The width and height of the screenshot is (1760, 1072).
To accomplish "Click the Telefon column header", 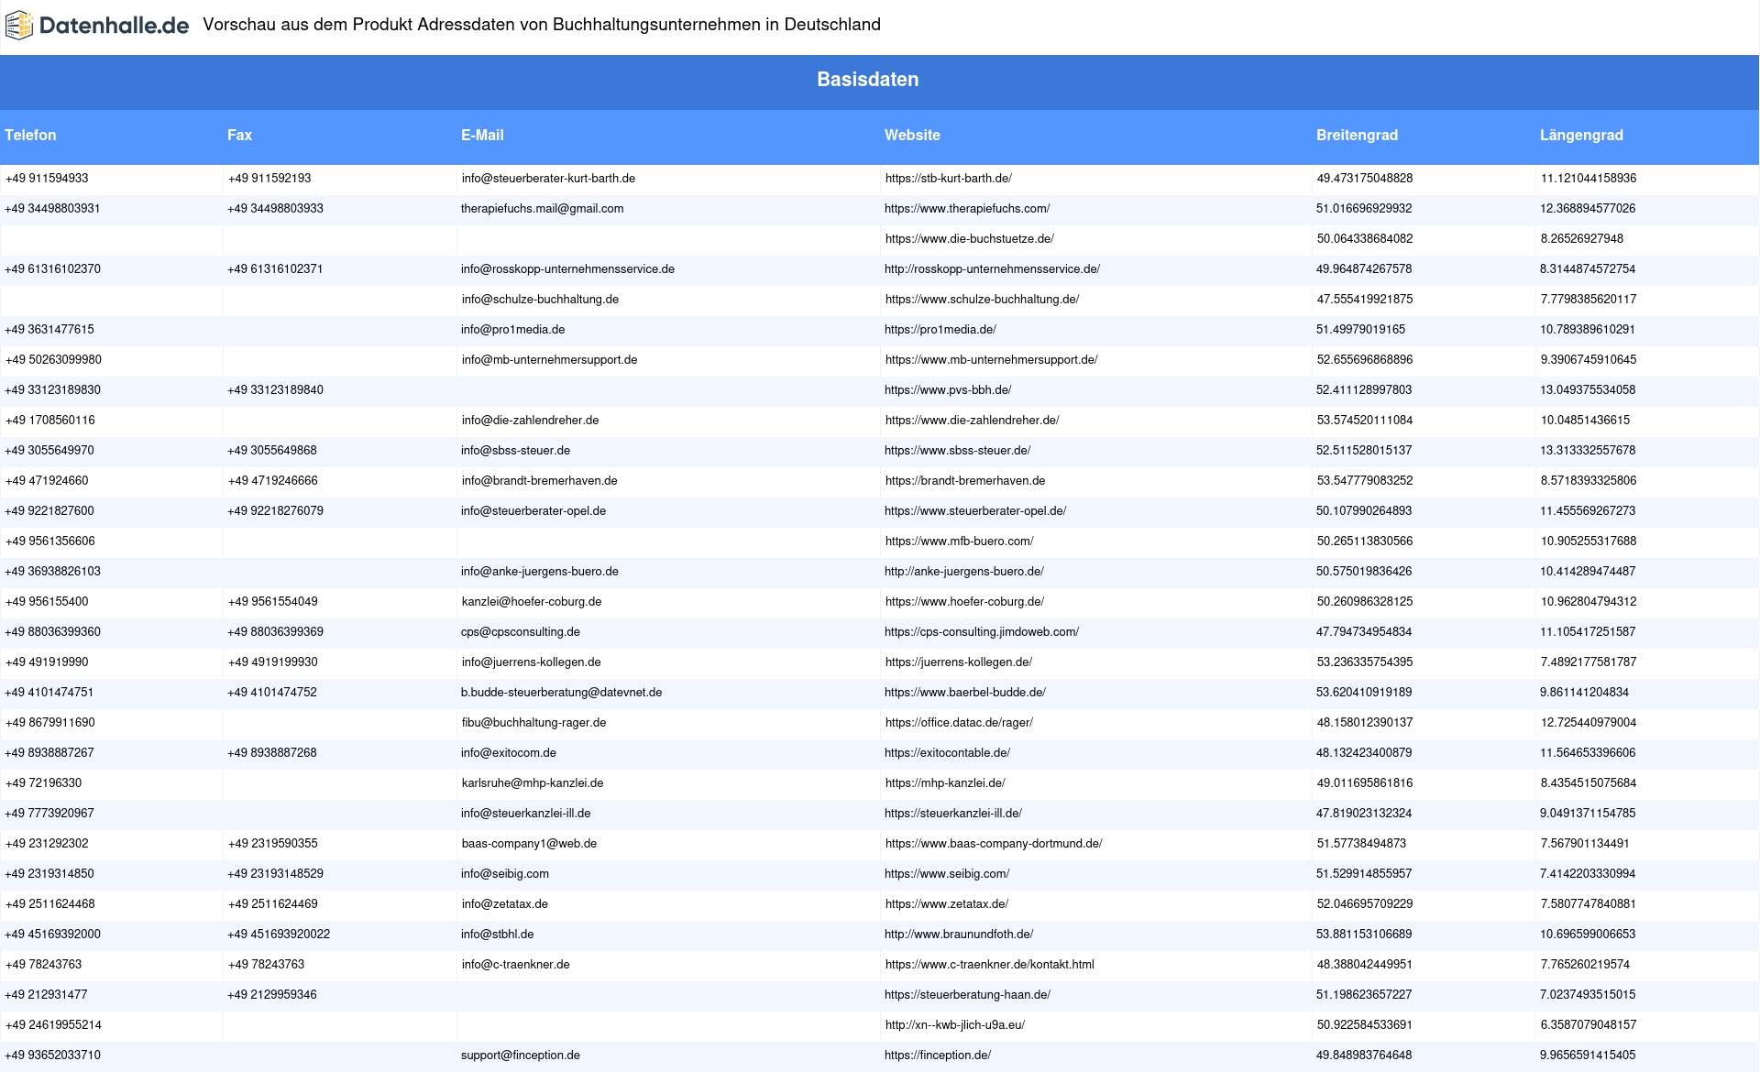I will click(x=30, y=136).
